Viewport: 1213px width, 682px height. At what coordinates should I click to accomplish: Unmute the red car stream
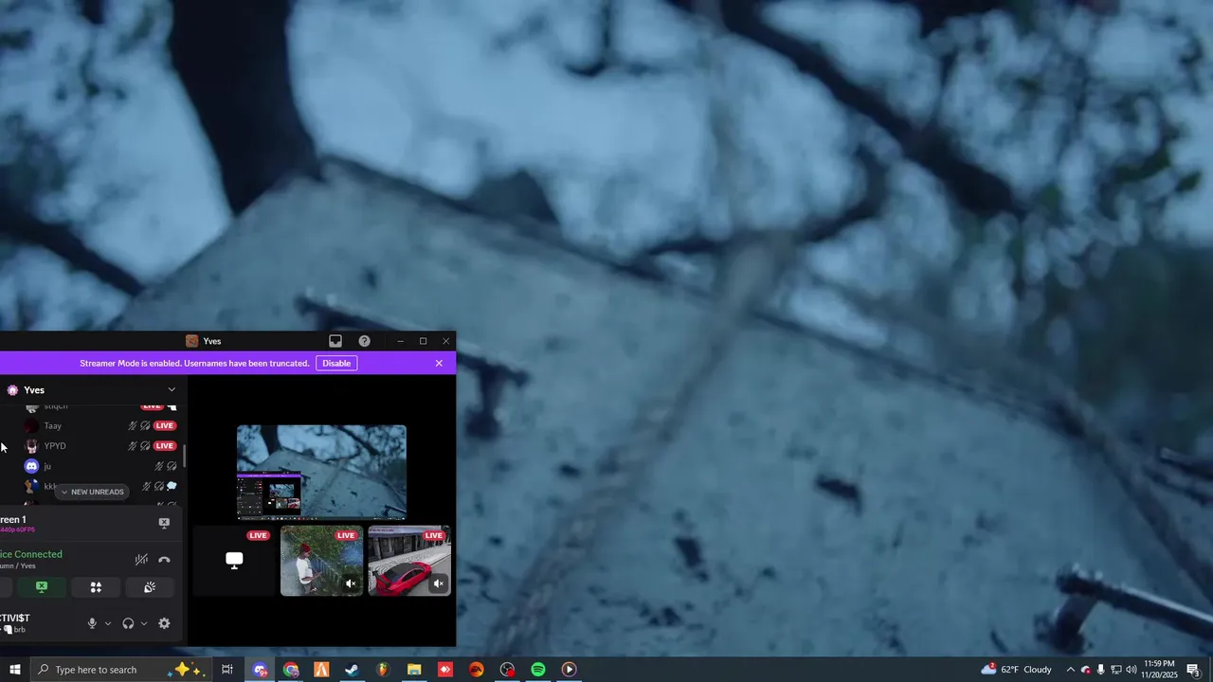click(x=439, y=584)
